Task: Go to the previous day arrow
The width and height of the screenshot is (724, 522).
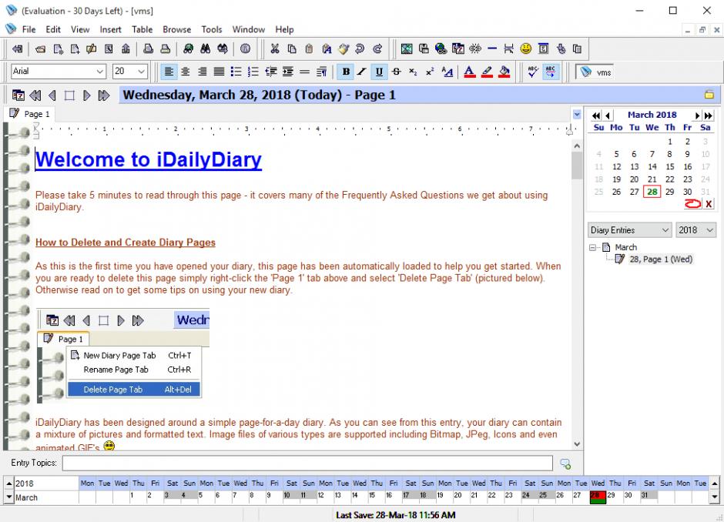Action: [x=52, y=95]
